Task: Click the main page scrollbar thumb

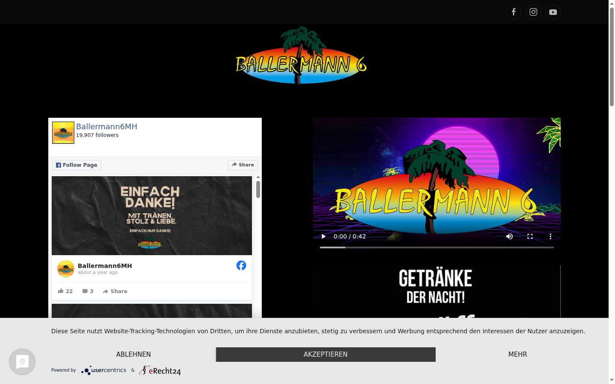Action: tap(612, 57)
